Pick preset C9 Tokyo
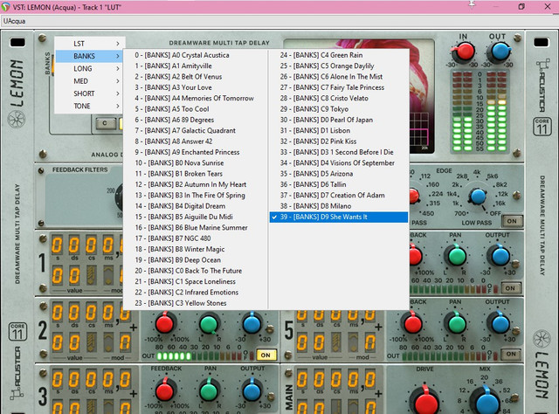The height and width of the screenshot is (414, 559). point(339,109)
